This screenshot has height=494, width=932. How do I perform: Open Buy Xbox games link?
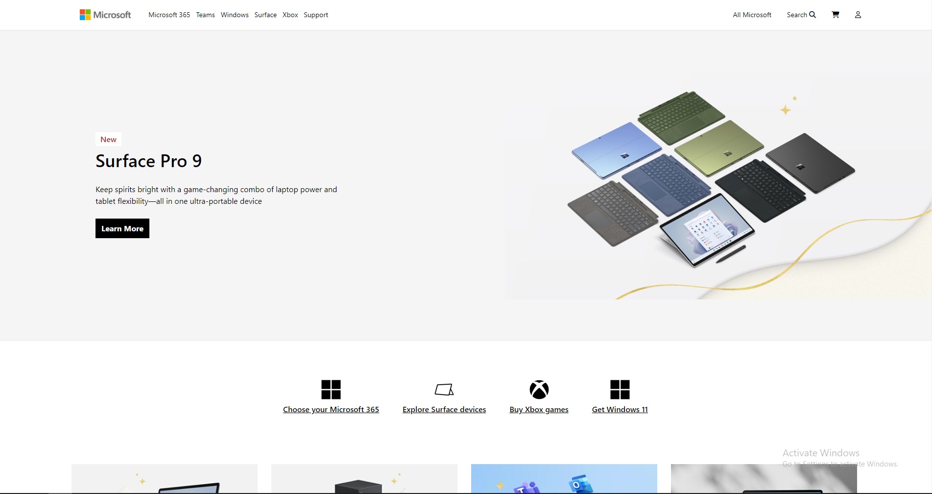pyautogui.click(x=539, y=409)
